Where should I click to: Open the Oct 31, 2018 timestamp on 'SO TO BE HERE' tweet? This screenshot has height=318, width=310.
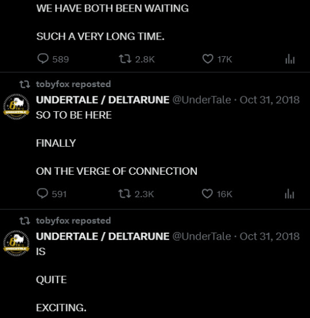[x=270, y=100]
